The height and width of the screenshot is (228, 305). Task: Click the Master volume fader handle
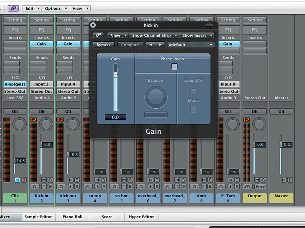click(286, 144)
